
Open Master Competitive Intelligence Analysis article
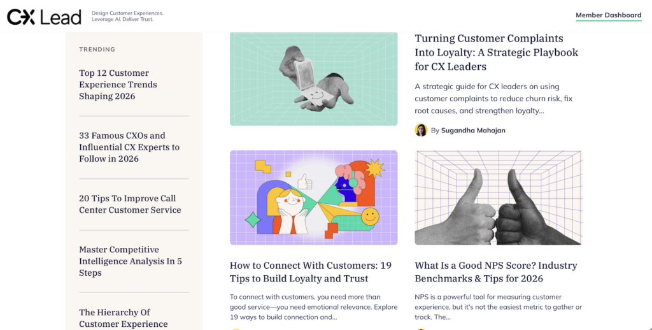pos(131,261)
